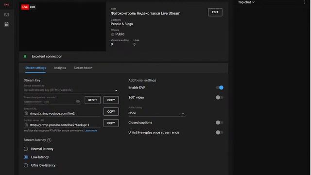Click the 'Likes' count label
This screenshot has width=311, height=175.
click(136, 40)
